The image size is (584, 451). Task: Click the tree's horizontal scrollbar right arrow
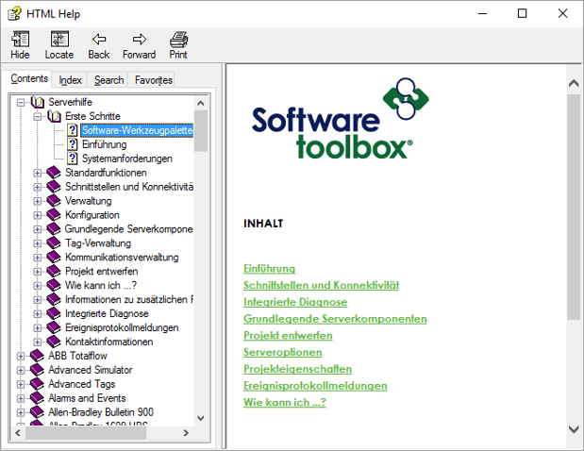click(x=186, y=434)
